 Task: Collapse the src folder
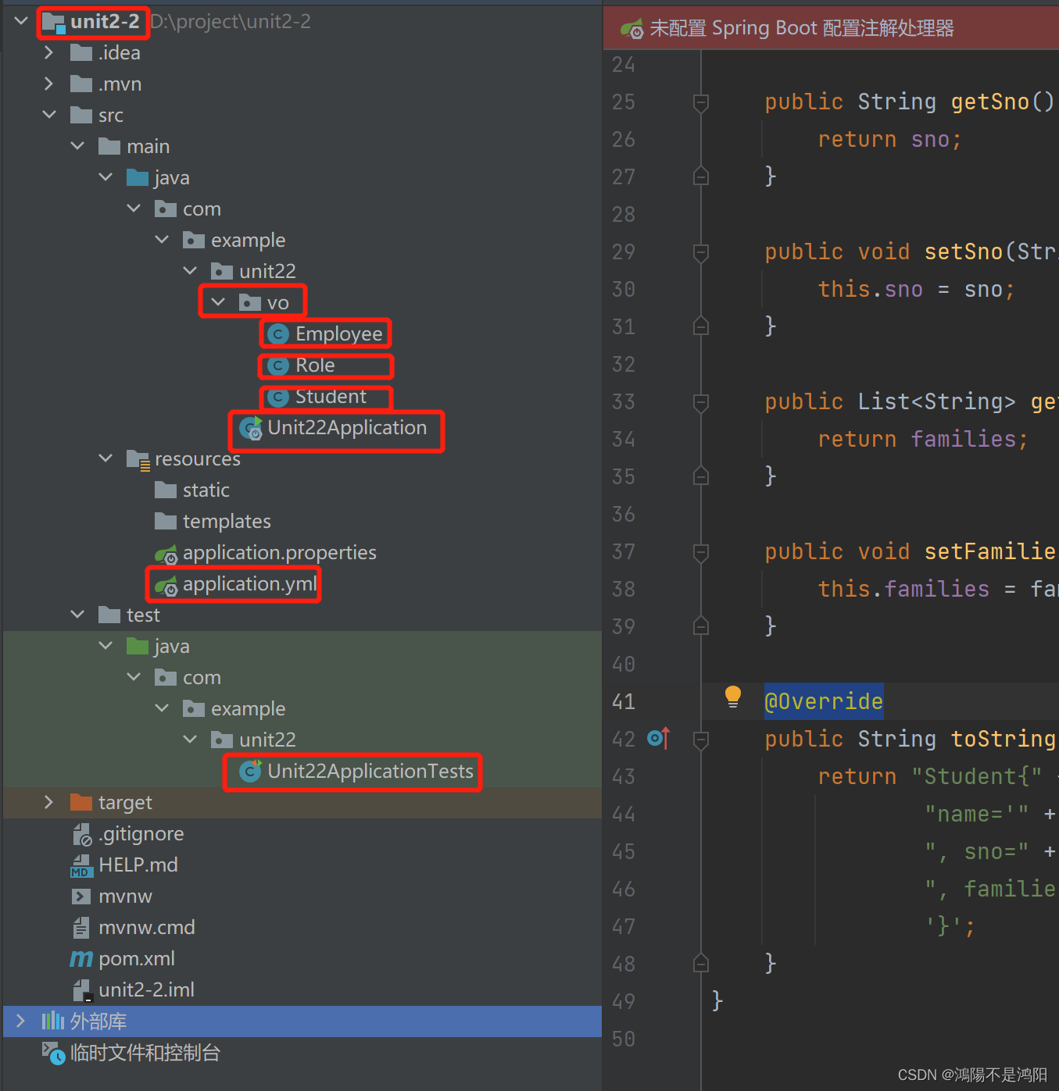point(48,114)
